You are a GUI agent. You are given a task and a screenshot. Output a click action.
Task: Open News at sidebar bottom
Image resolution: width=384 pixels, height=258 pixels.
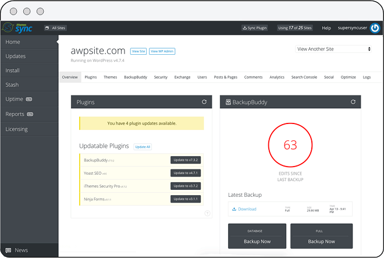pos(30,250)
